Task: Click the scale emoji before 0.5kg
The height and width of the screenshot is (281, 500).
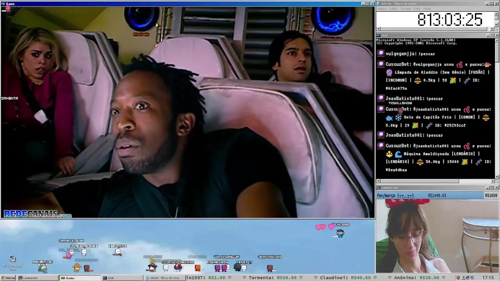Action: tap(418, 80)
